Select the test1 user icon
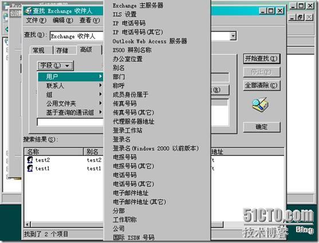 click(30, 168)
